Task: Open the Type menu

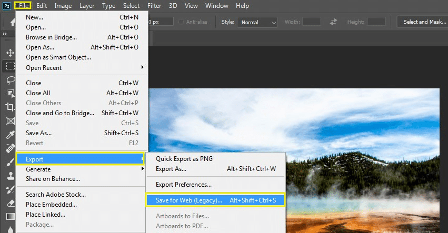Action: tap(108, 6)
